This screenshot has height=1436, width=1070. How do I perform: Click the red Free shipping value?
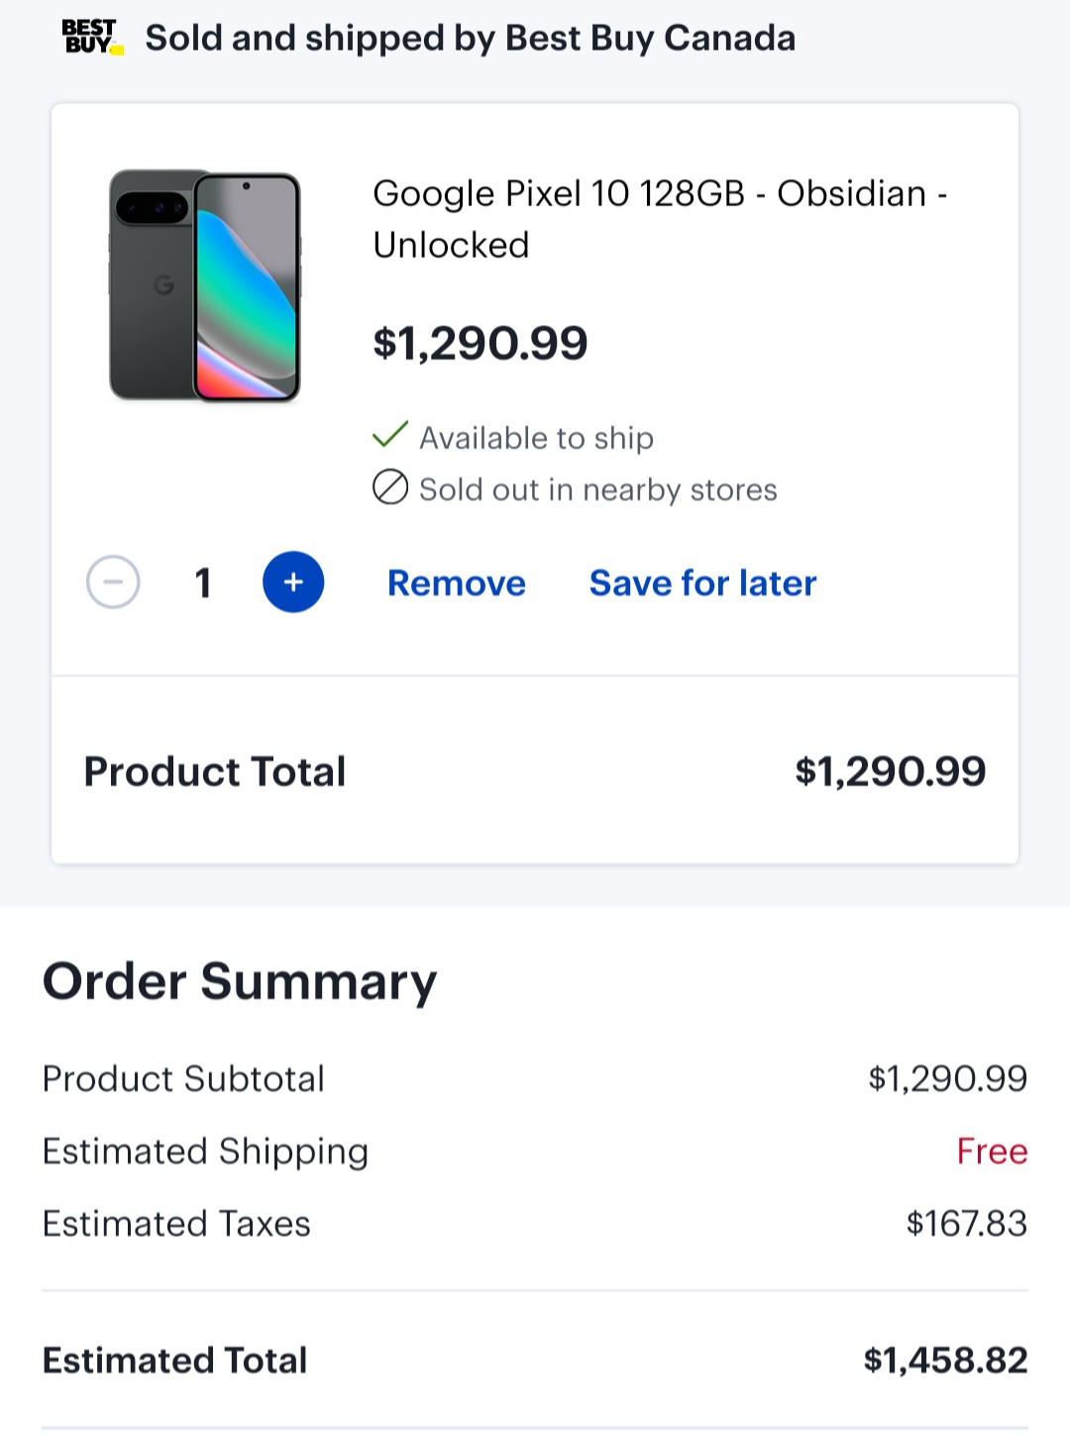pos(992,1151)
